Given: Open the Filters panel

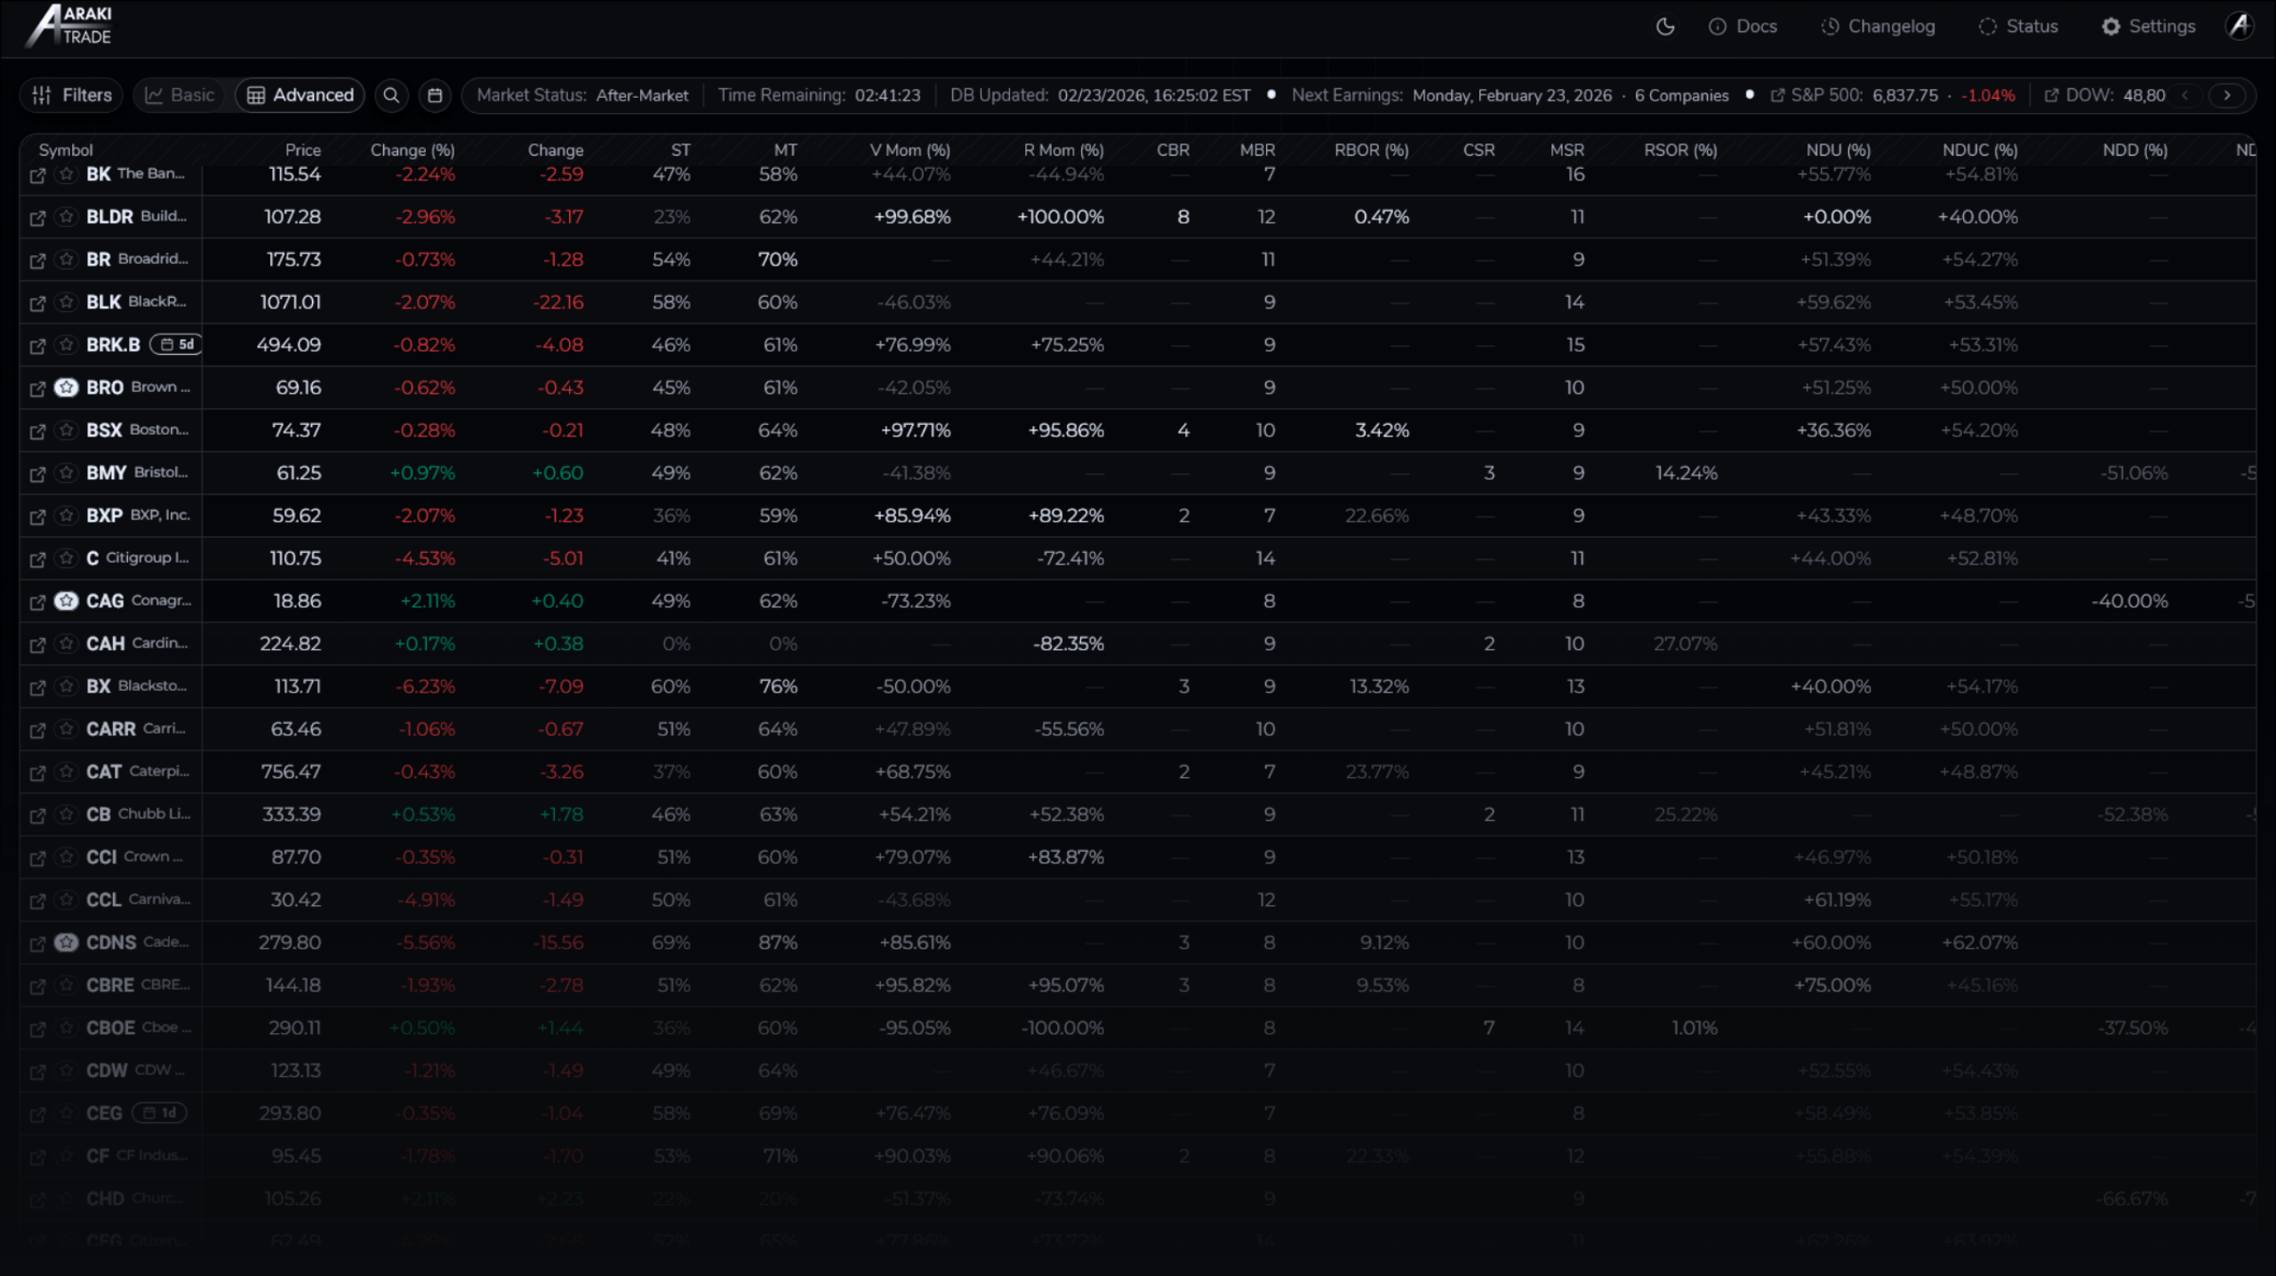Looking at the screenshot, I should [72, 95].
